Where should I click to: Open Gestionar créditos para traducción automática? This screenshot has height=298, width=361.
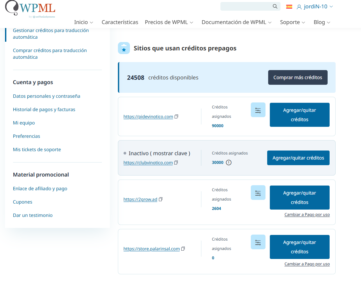(x=51, y=34)
